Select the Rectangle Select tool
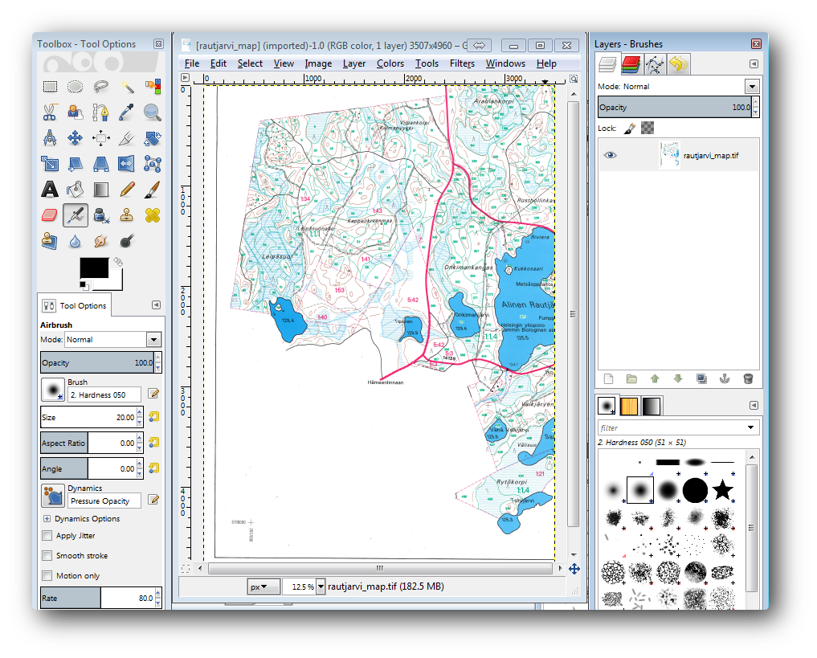This screenshot has width=817, height=658. point(50,87)
